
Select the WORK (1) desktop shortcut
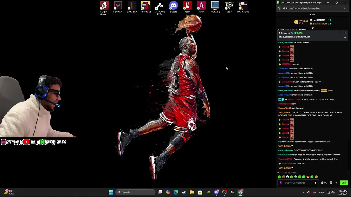click(x=215, y=7)
